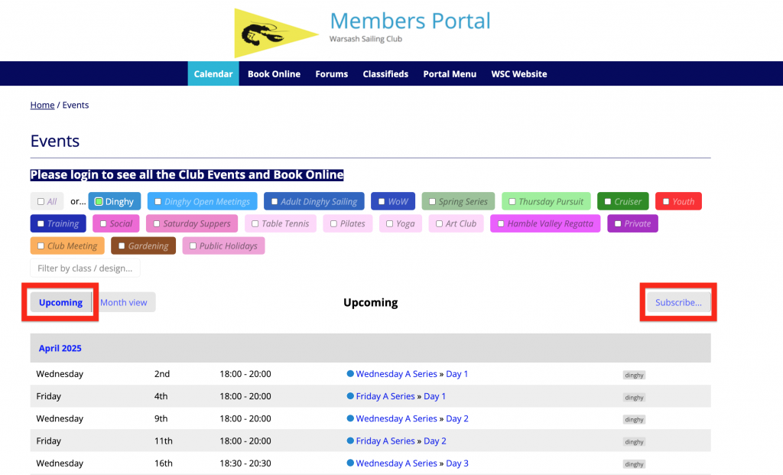
Task: Enable the Hamble Valley Regatta filter
Action: pos(501,224)
